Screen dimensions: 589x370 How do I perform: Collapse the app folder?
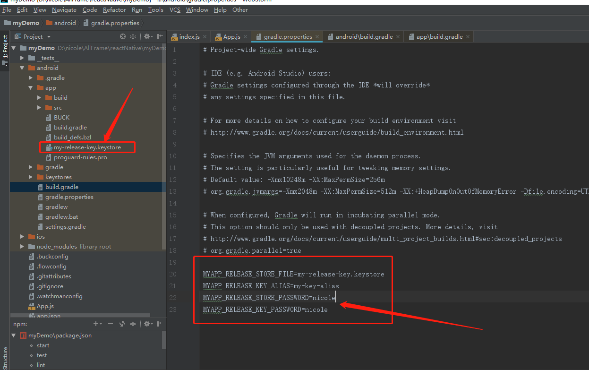[31, 88]
